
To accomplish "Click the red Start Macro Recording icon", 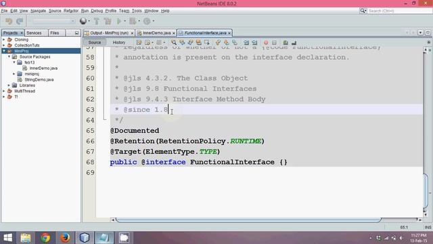I will pos(266,43).
